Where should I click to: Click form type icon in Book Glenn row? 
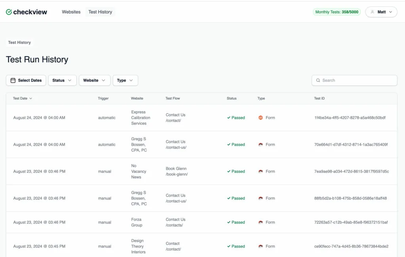click(x=261, y=171)
